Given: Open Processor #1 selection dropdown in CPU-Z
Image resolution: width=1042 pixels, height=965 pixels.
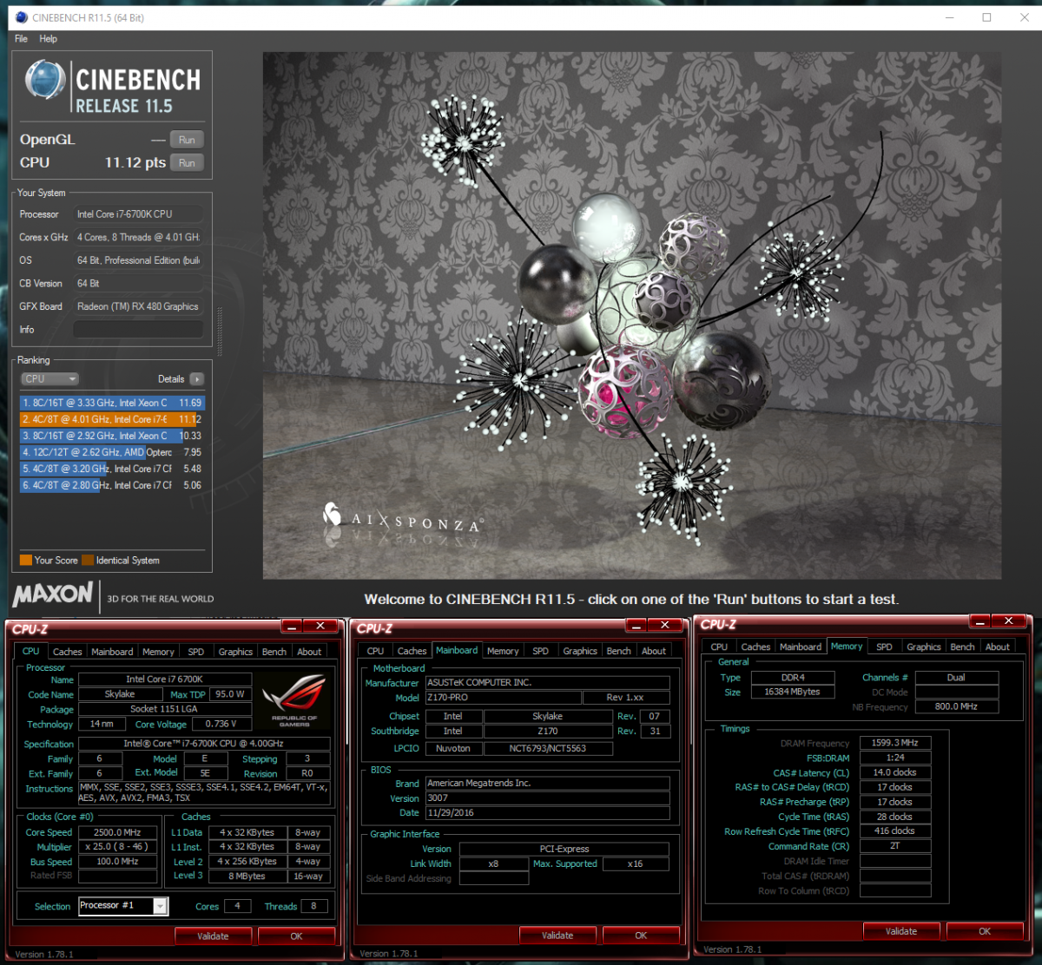Looking at the screenshot, I should coord(123,906).
